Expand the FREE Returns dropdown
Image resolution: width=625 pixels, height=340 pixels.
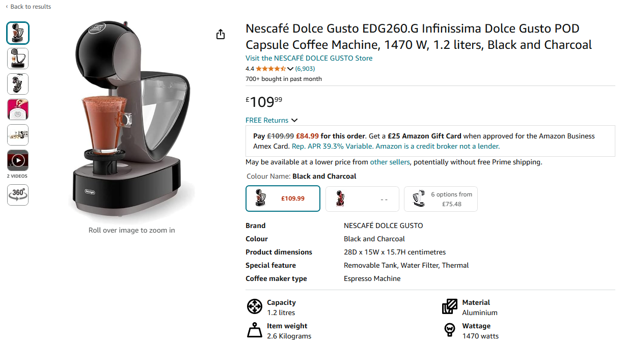point(271,120)
